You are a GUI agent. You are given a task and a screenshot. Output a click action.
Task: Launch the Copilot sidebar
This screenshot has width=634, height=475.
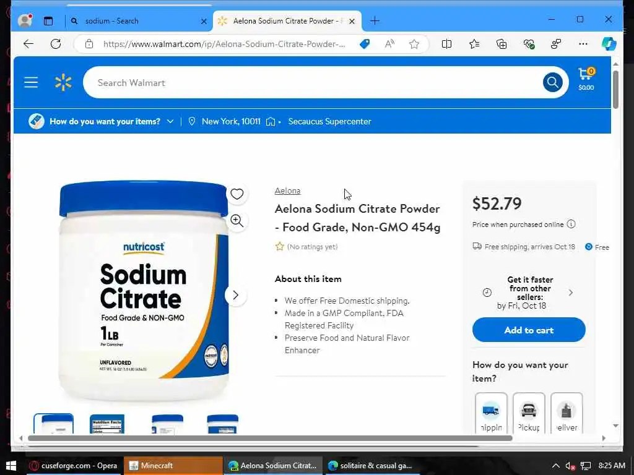pyautogui.click(x=609, y=44)
